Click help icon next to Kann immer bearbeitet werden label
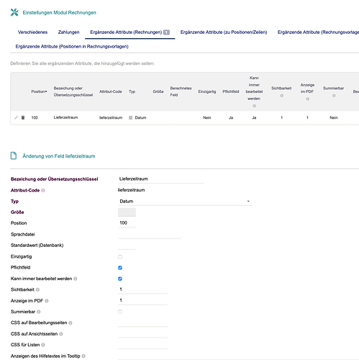The height and width of the screenshot is (360, 359). pyautogui.click(x=76, y=279)
